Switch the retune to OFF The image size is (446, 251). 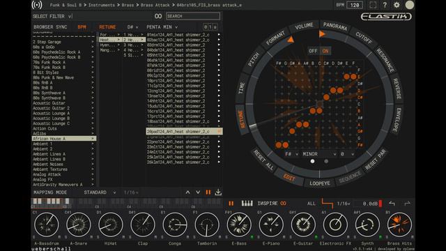coord(313,51)
